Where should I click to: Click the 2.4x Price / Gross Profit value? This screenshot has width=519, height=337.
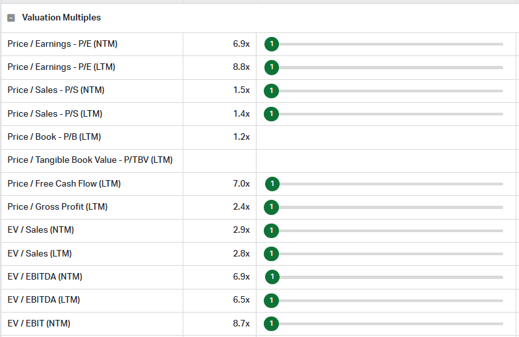(241, 207)
